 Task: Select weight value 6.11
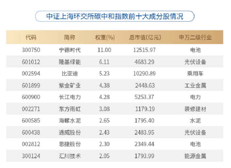click(104, 62)
